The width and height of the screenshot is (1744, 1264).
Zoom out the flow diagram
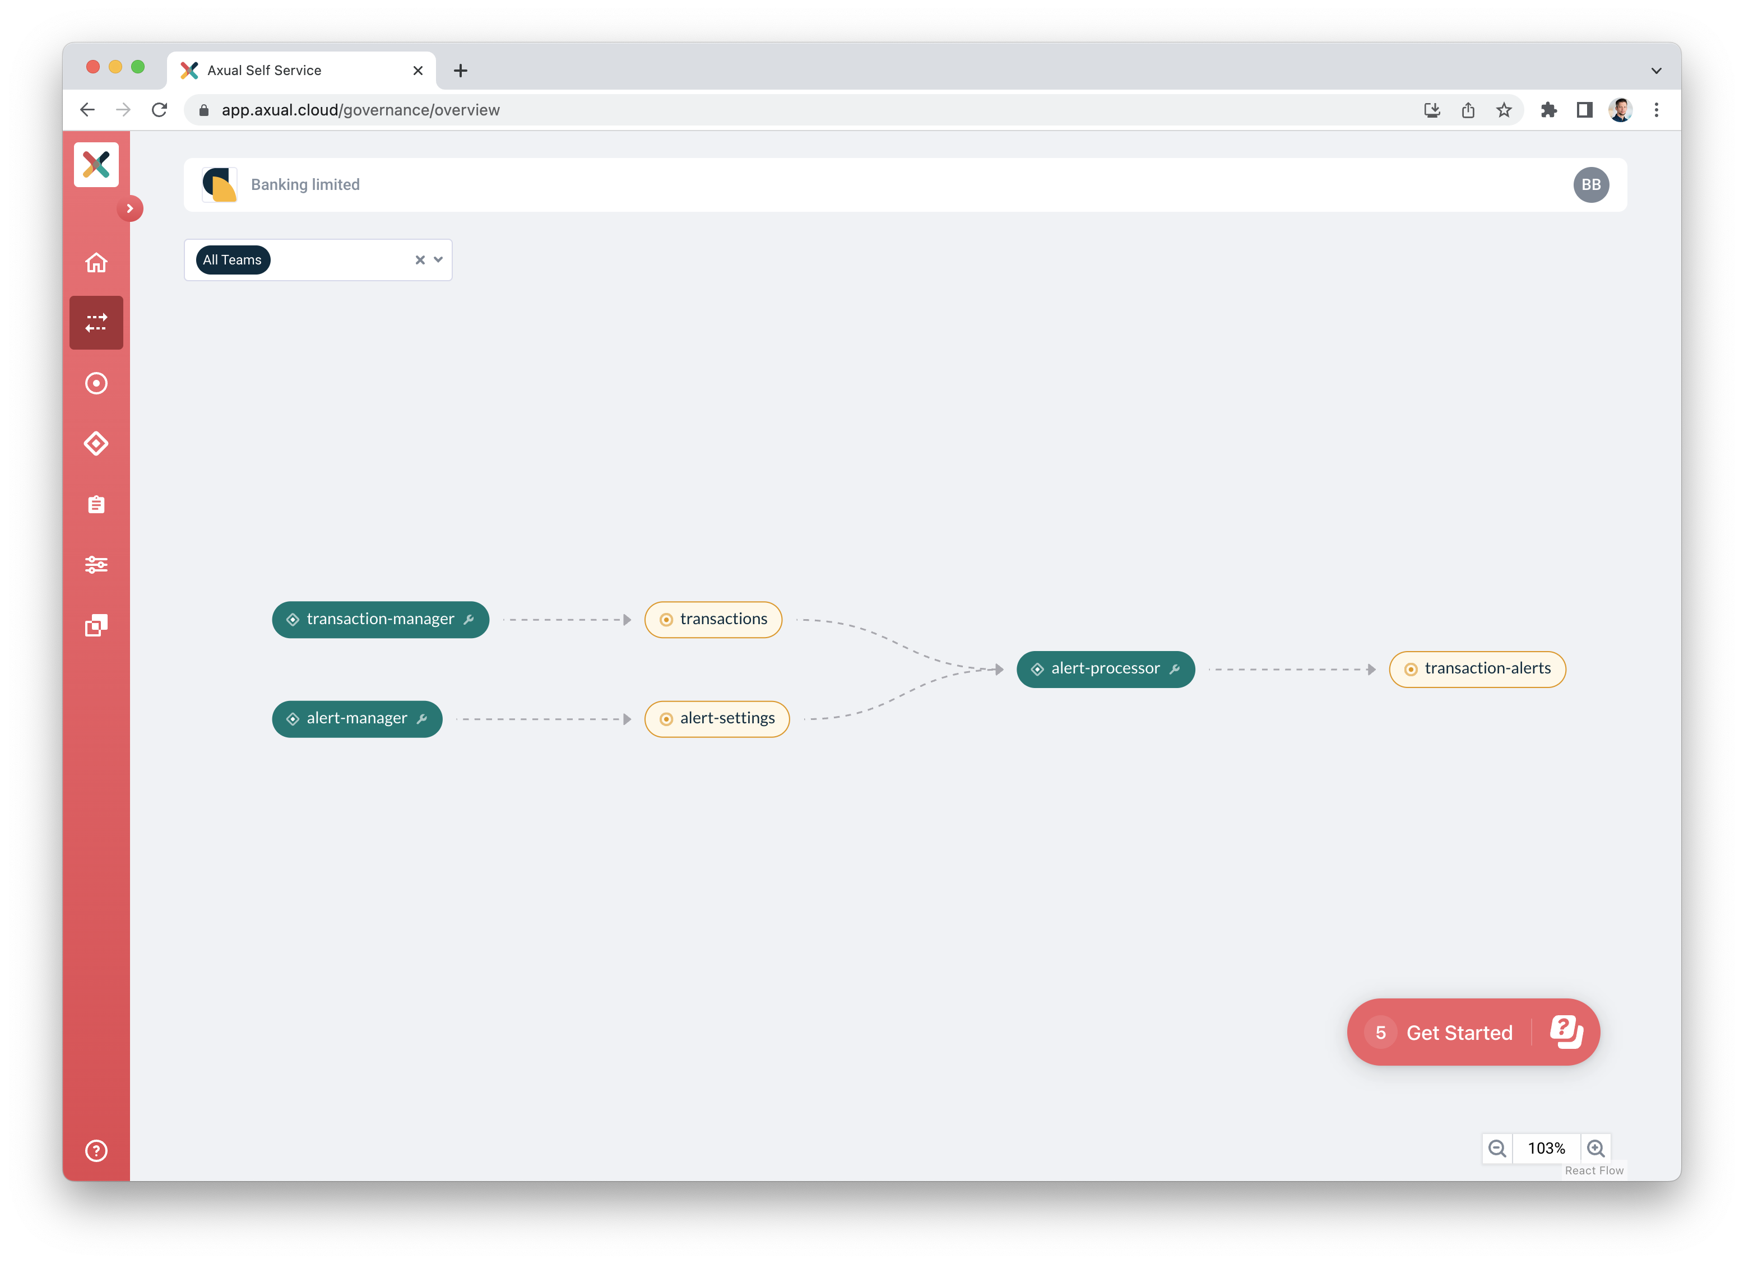[x=1496, y=1149]
